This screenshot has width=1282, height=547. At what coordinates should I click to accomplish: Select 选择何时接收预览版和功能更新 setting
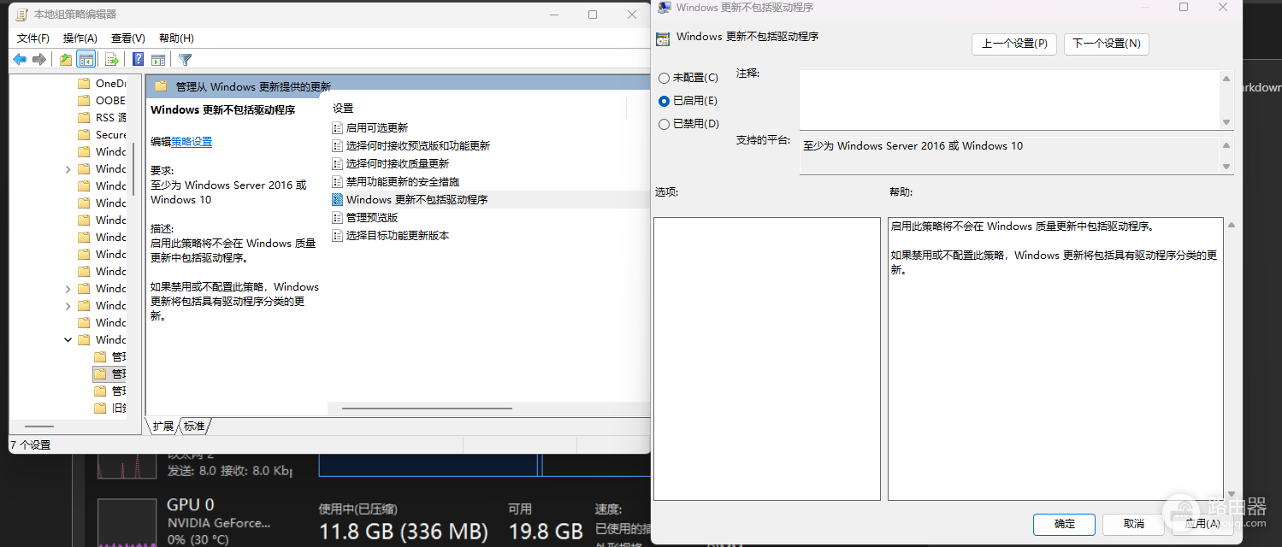click(x=418, y=145)
